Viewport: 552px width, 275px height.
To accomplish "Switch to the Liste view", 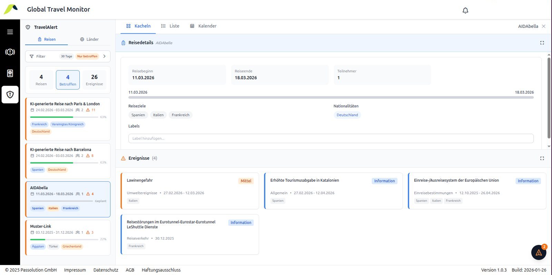I will click(170, 26).
